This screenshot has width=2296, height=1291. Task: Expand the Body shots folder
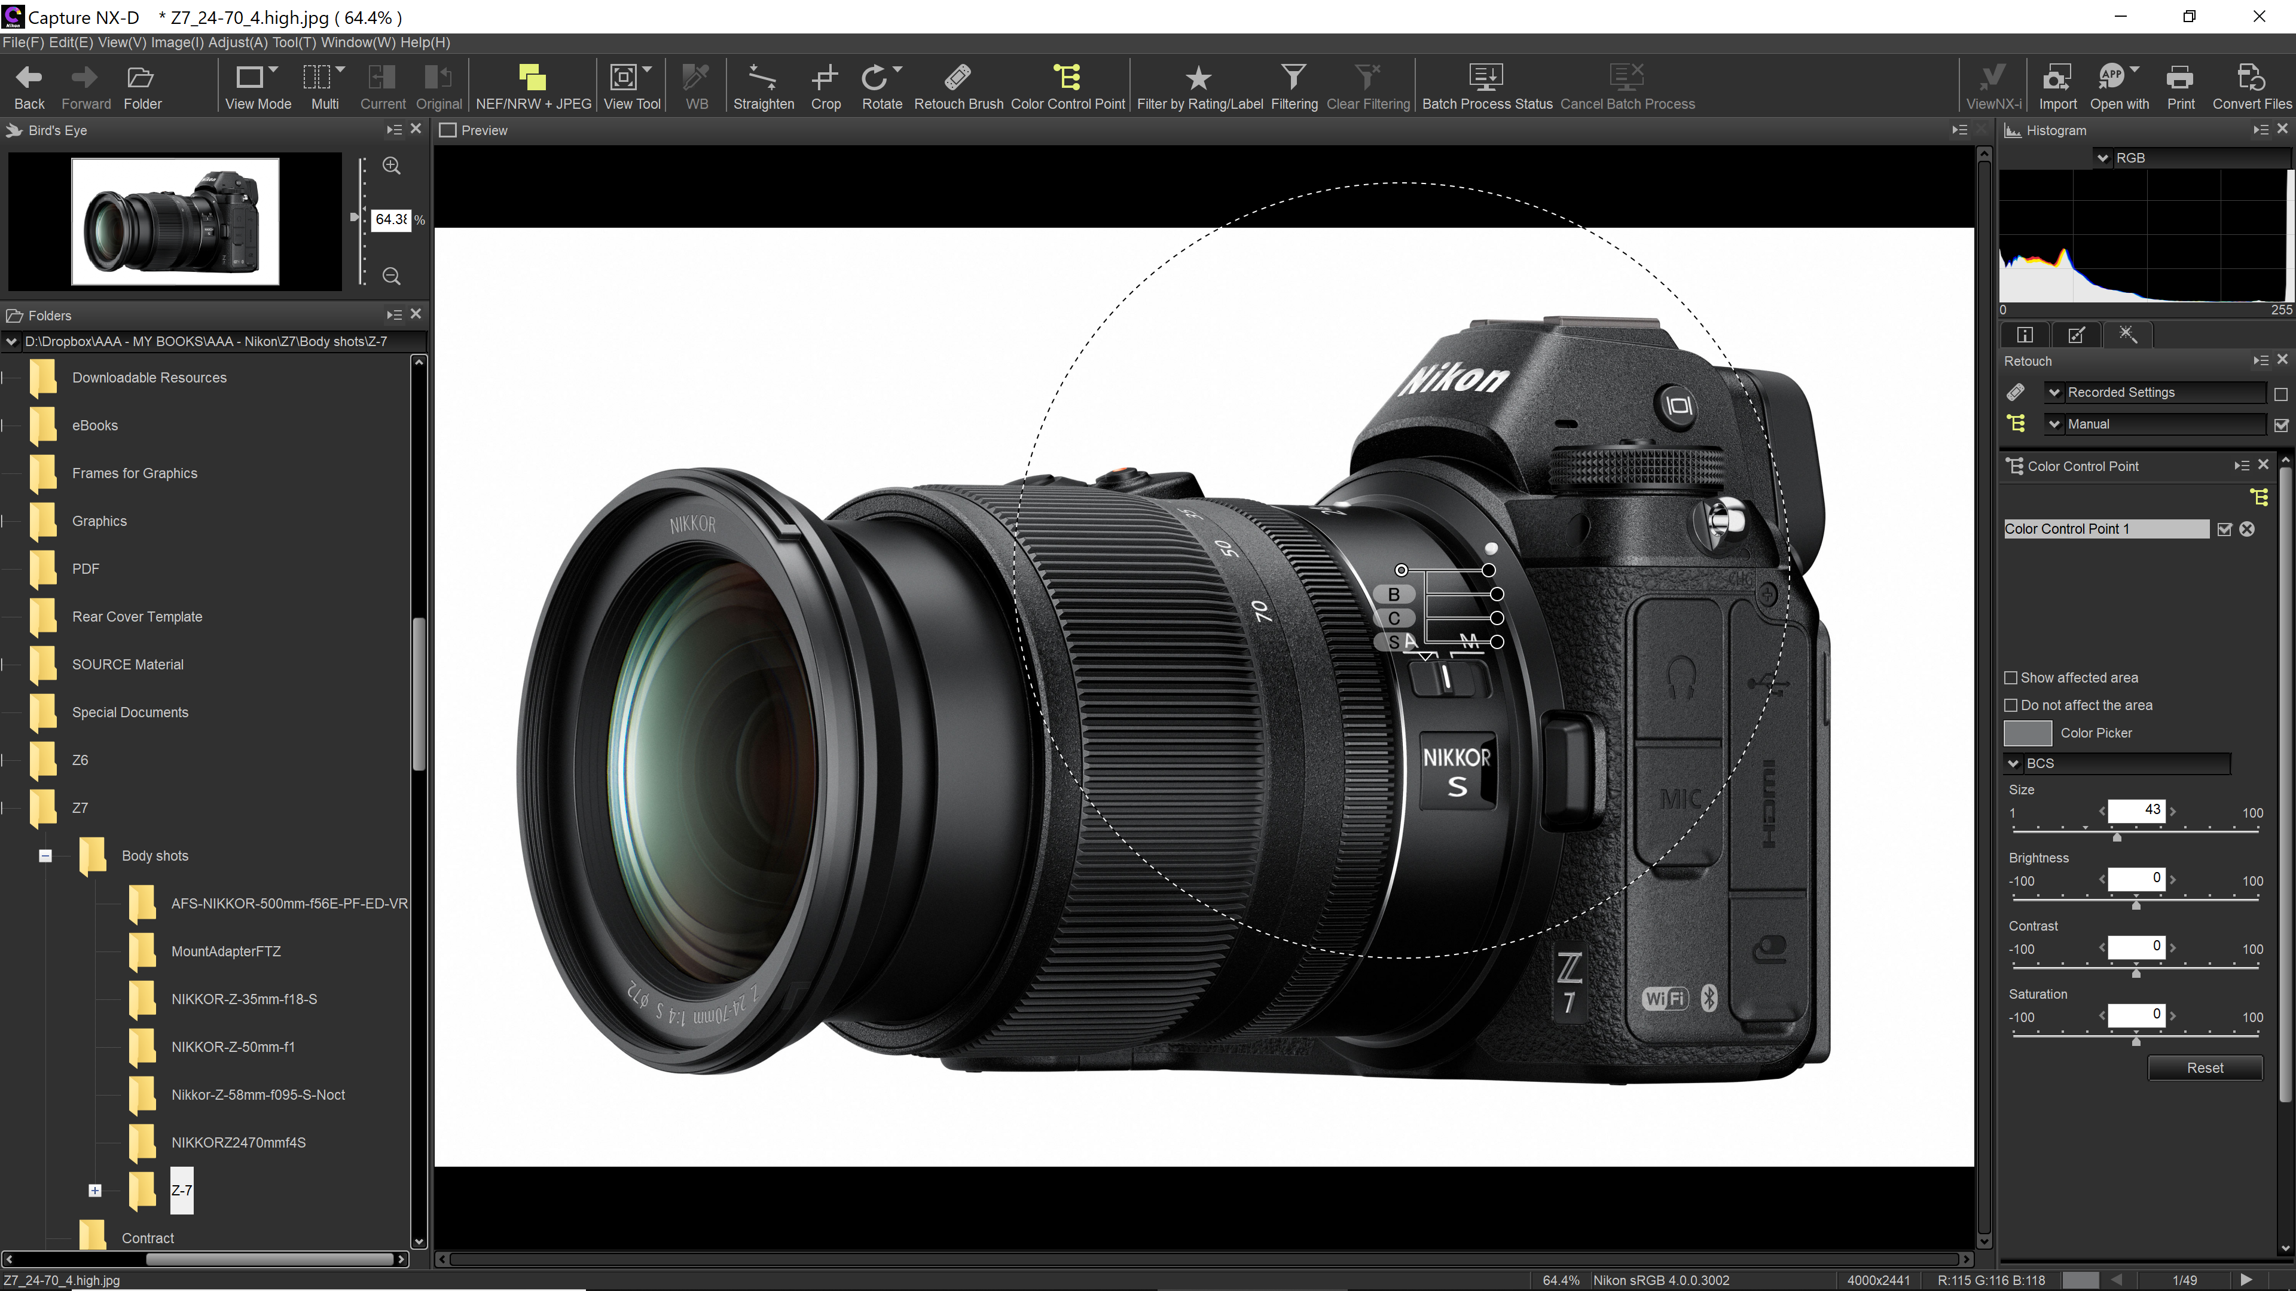click(x=45, y=854)
